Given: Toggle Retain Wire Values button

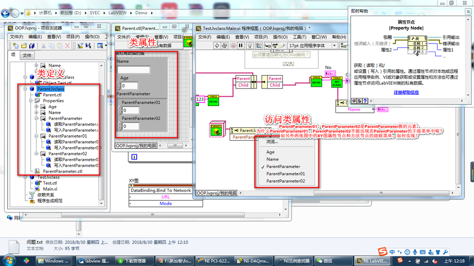Looking at the screenshot, I should (259, 45).
